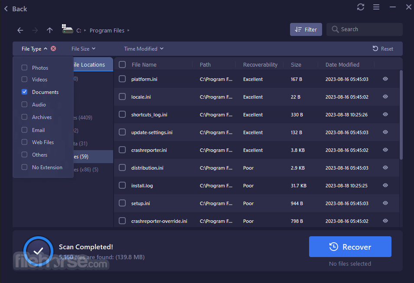Sort by File Name column header
The width and height of the screenshot is (414, 283).
pos(144,64)
